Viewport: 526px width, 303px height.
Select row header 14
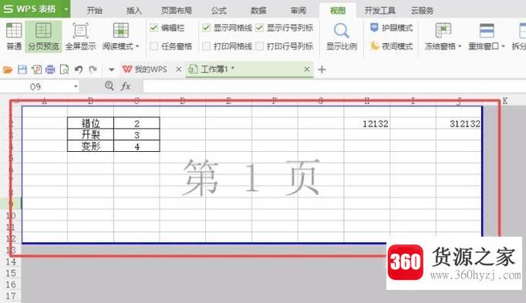[x=11, y=262]
